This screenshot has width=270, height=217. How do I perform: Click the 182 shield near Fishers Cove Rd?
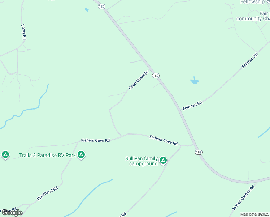[199, 152]
